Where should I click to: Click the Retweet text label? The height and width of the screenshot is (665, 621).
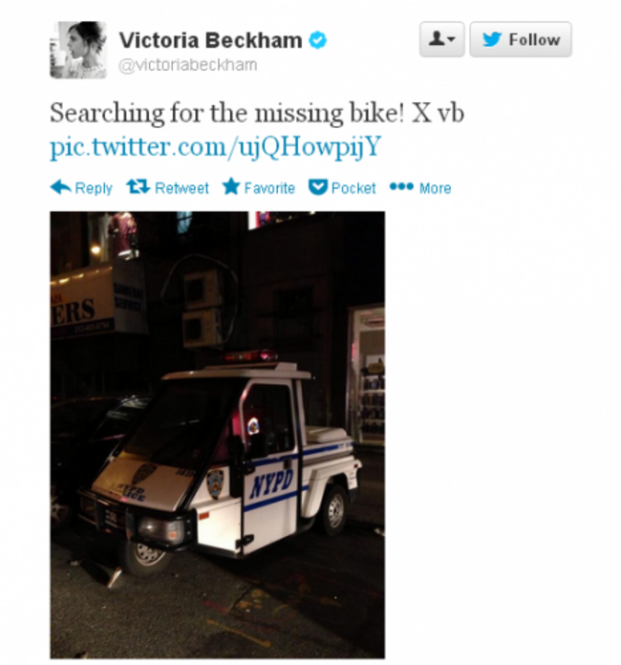point(182,188)
